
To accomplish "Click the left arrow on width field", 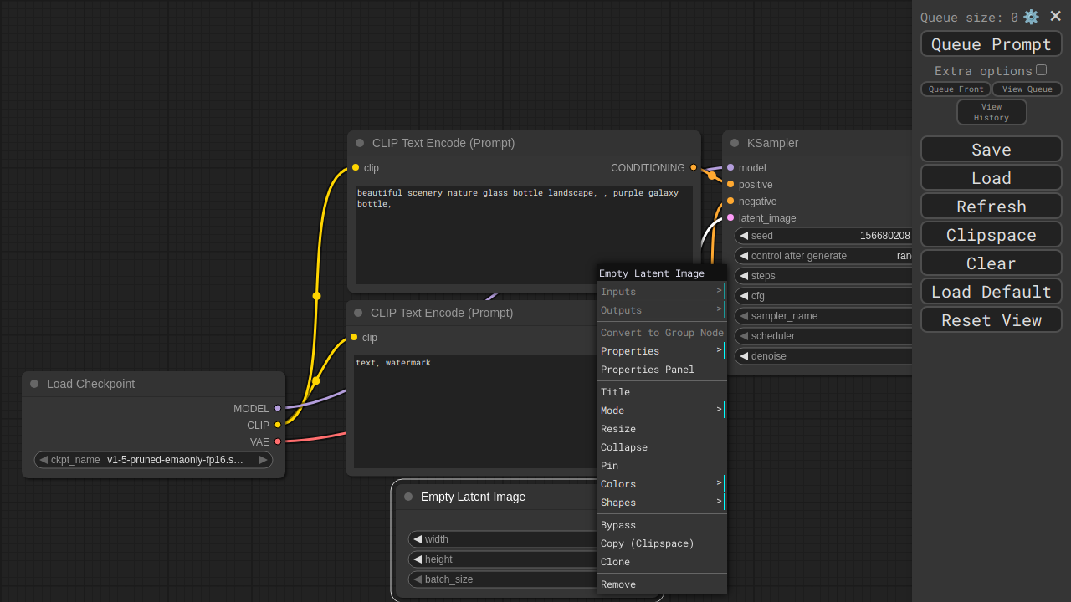I will tap(418, 539).
